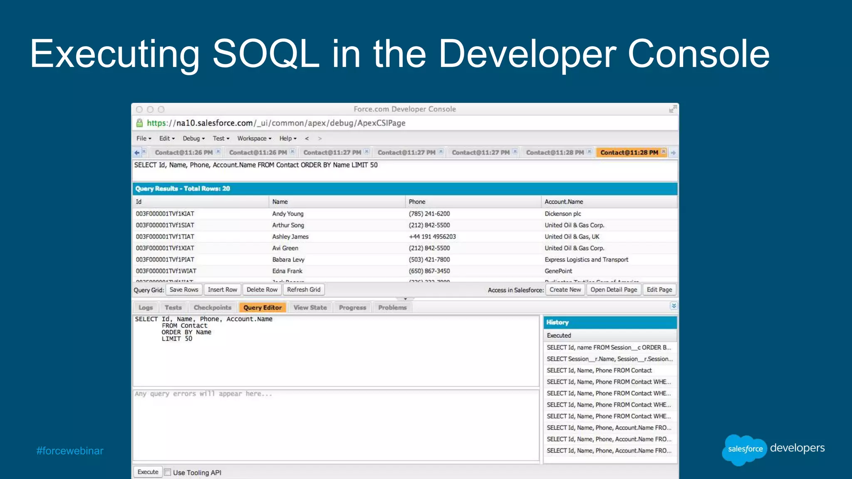The image size is (852, 479).
Task: Select the 003F000001TVf1SIAT Id cell
Action: 165,225
